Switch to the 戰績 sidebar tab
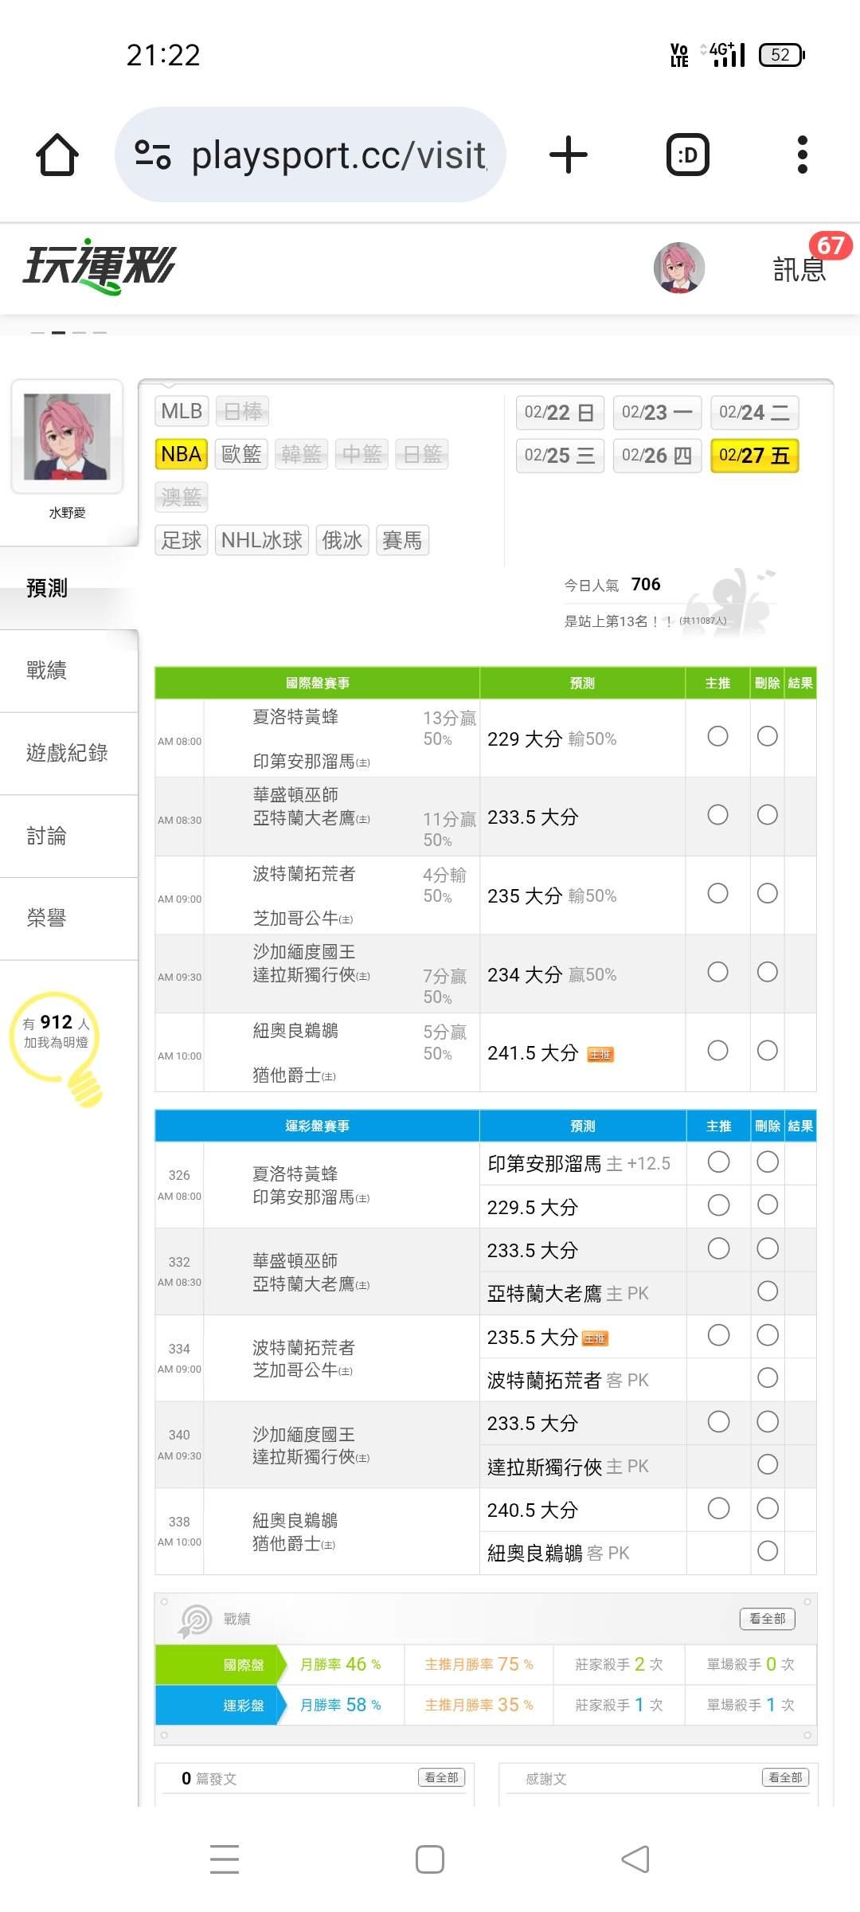This screenshot has width=860, height=1912. coord(47,670)
